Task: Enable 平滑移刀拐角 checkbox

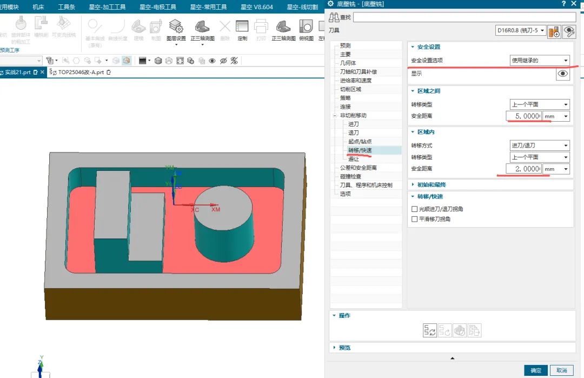Action: pos(414,219)
